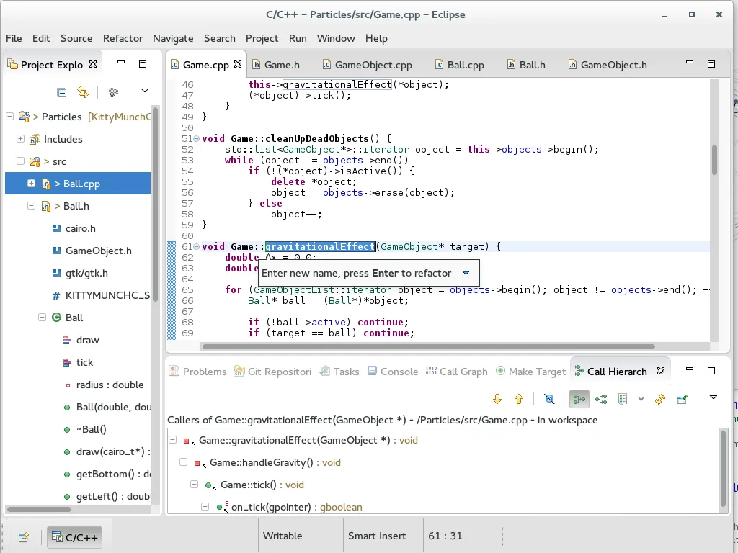738x553 pixels.
Task: Switch to Ball.h editor tab
Action: 526,65
